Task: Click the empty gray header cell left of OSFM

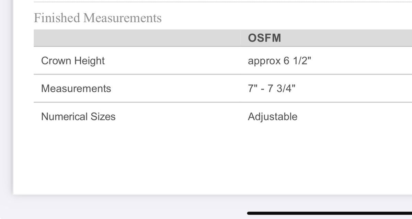Action: (x=137, y=38)
